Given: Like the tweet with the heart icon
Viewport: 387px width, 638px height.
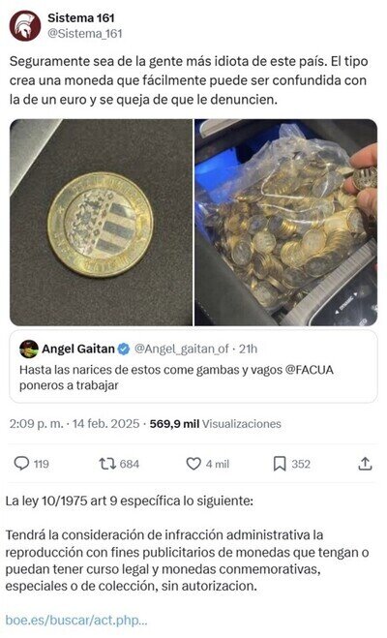Looking at the screenshot, I should tap(193, 464).
